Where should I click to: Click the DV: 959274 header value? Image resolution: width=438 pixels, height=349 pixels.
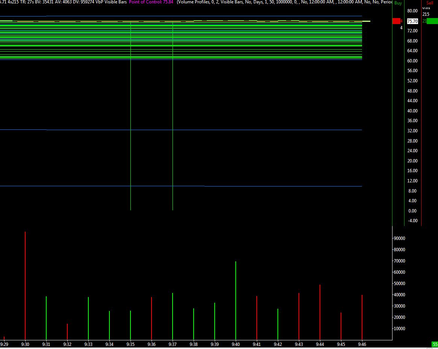click(83, 2)
